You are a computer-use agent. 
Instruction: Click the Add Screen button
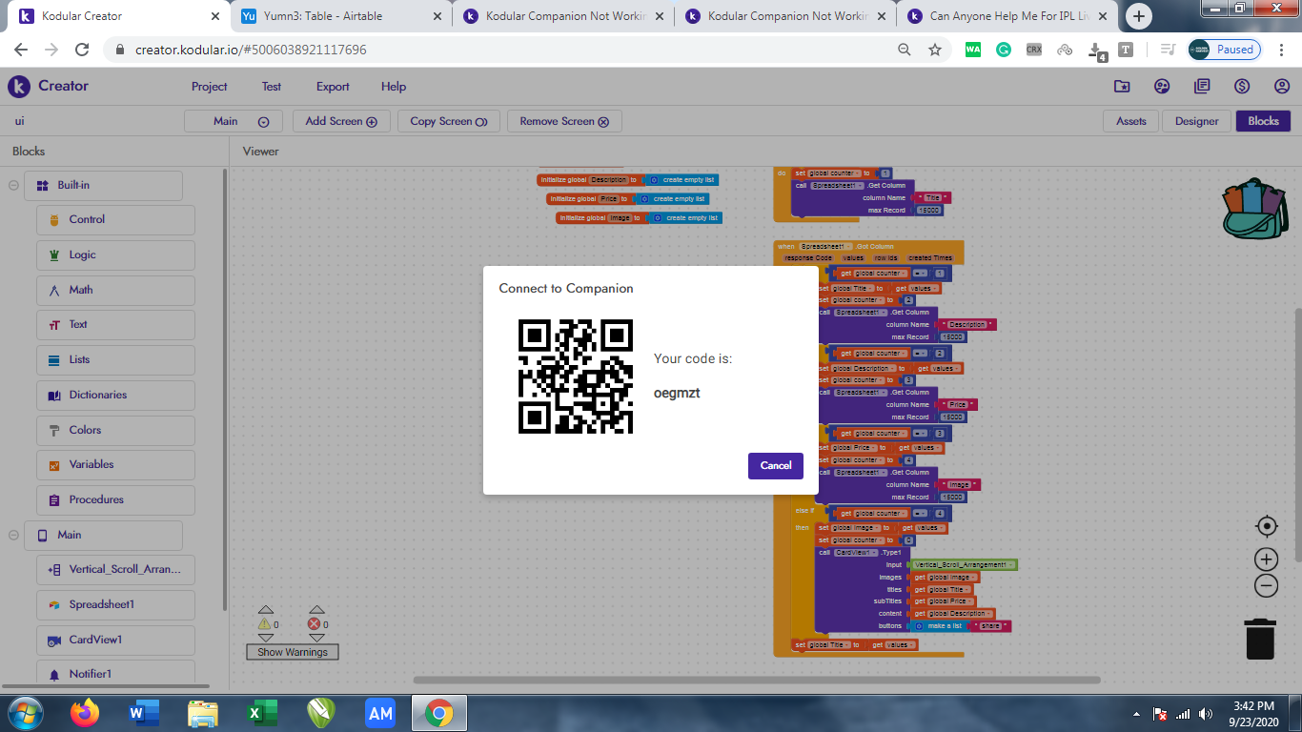[x=341, y=121]
